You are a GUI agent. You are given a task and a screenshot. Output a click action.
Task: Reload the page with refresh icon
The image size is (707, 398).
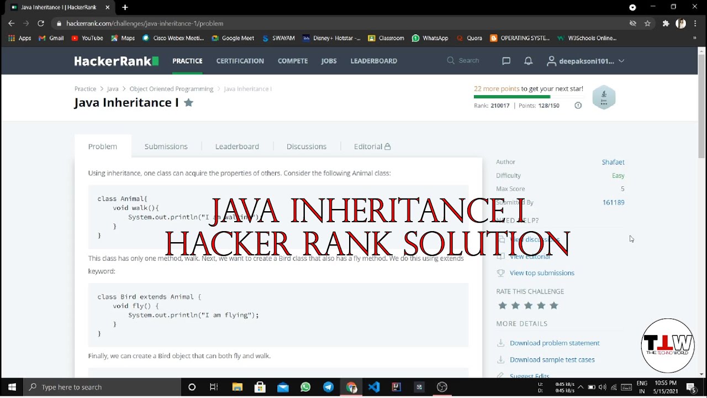click(x=40, y=23)
